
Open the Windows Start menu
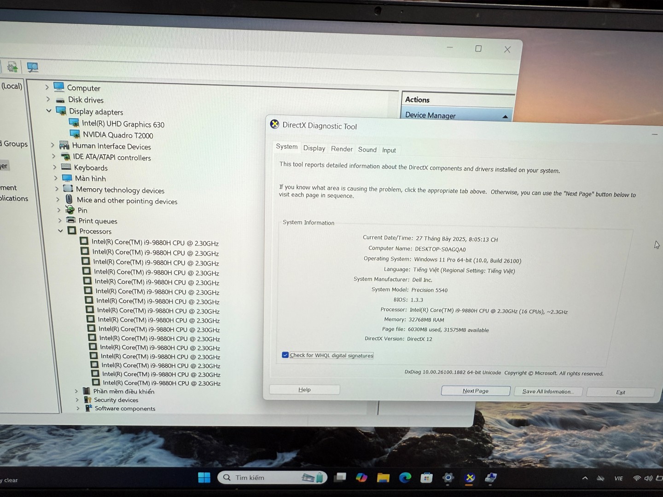coord(204,477)
